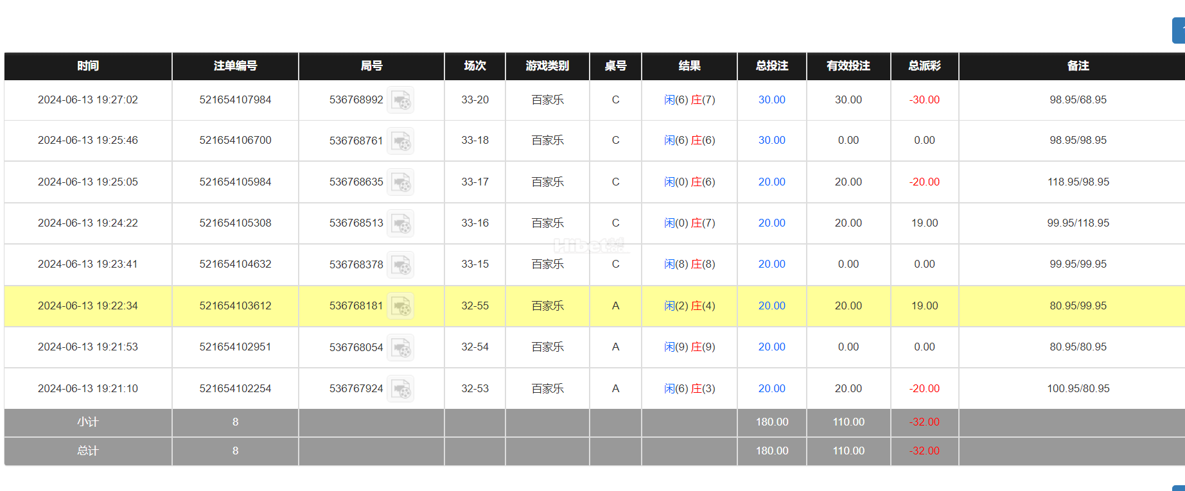This screenshot has height=491, width=1185.
Task: Open video replay icon for round 536768513
Action: pos(401,223)
